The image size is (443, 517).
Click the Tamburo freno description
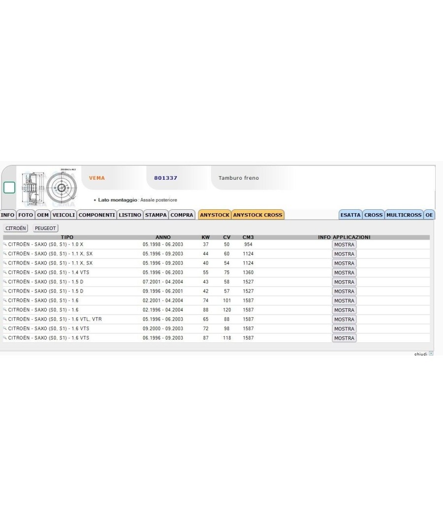click(x=239, y=178)
